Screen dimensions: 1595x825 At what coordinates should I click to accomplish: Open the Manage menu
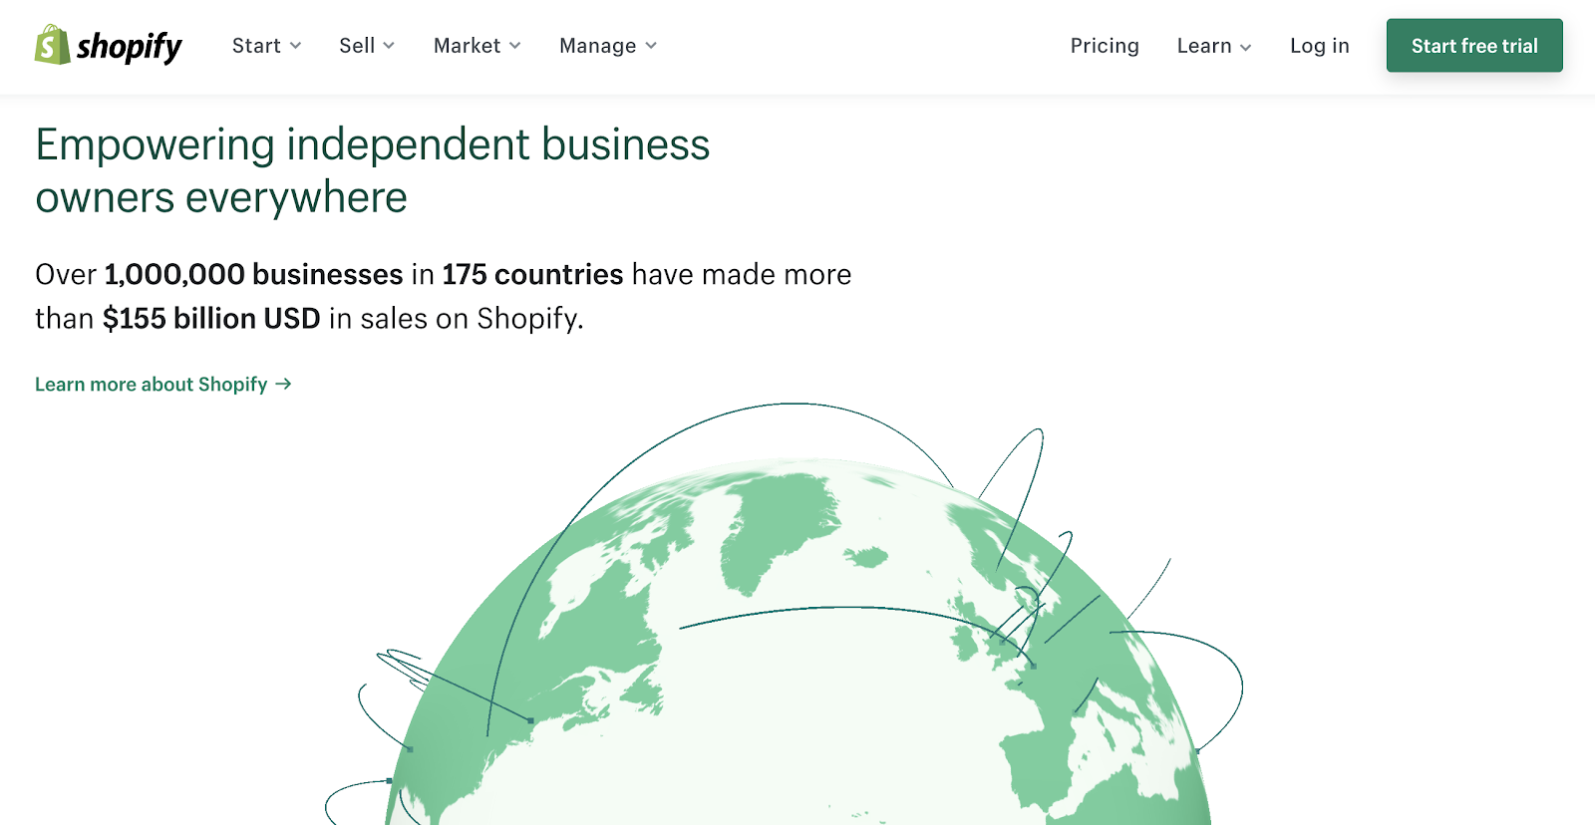point(608,46)
